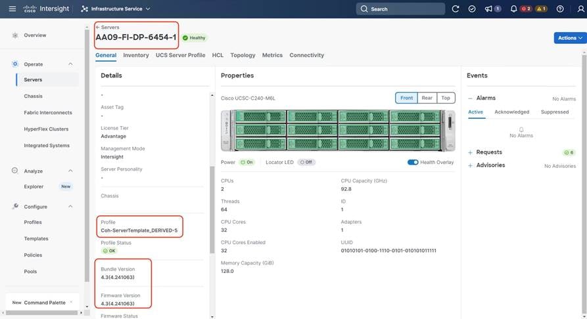Go to Overview in sidebar
The height and width of the screenshot is (319, 587).
coord(35,35)
